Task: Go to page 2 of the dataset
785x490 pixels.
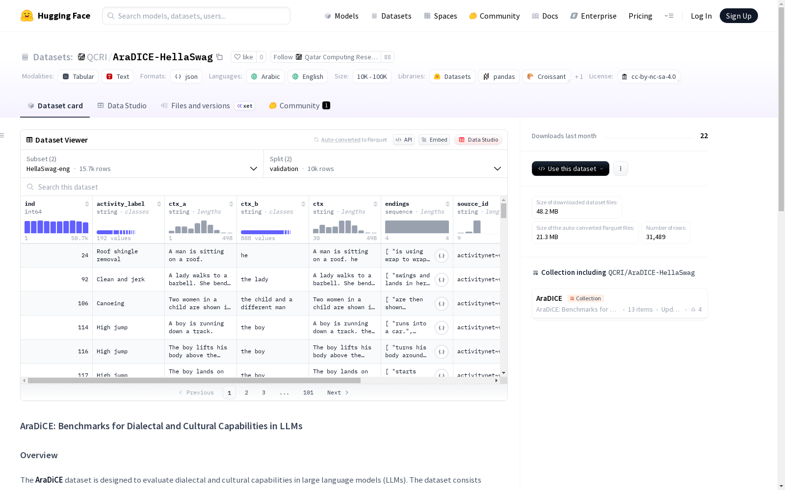Action: point(246,392)
